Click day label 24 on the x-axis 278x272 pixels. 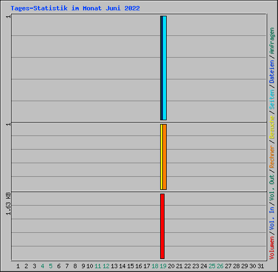[204, 266]
